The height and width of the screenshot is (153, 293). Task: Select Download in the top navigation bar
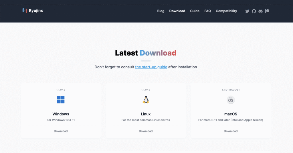(177, 11)
